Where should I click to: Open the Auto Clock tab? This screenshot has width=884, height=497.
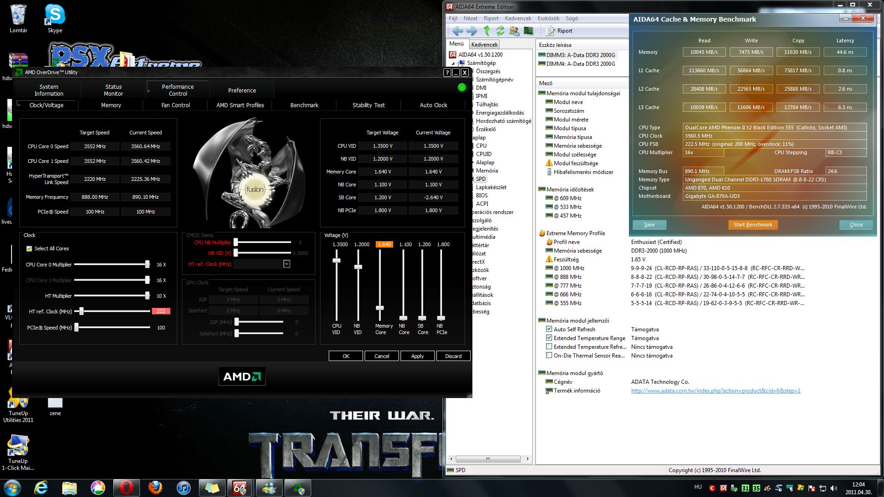[433, 105]
